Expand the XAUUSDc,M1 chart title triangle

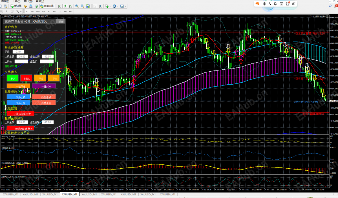pyautogui.click(x=2, y=16)
